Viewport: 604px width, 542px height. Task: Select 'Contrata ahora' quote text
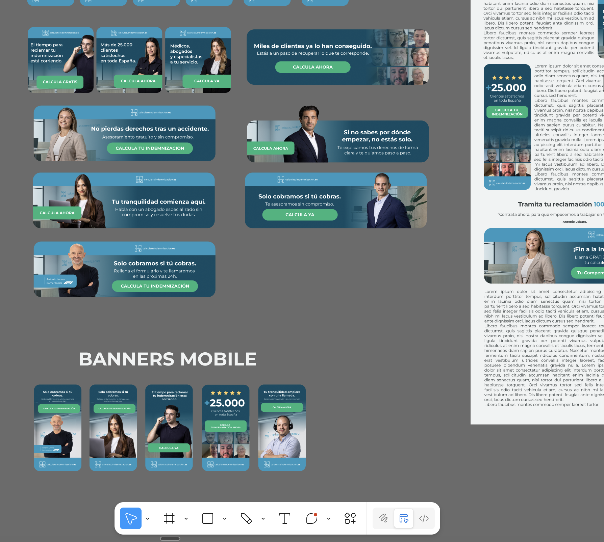pyautogui.click(x=551, y=215)
